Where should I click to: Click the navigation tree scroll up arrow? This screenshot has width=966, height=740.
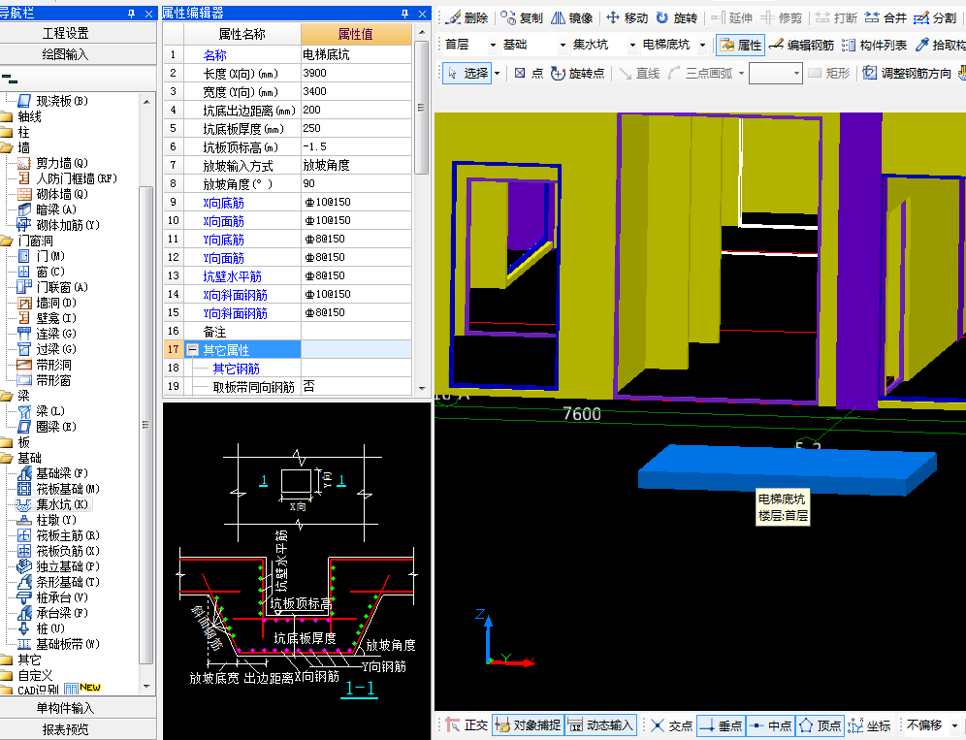(146, 101)
